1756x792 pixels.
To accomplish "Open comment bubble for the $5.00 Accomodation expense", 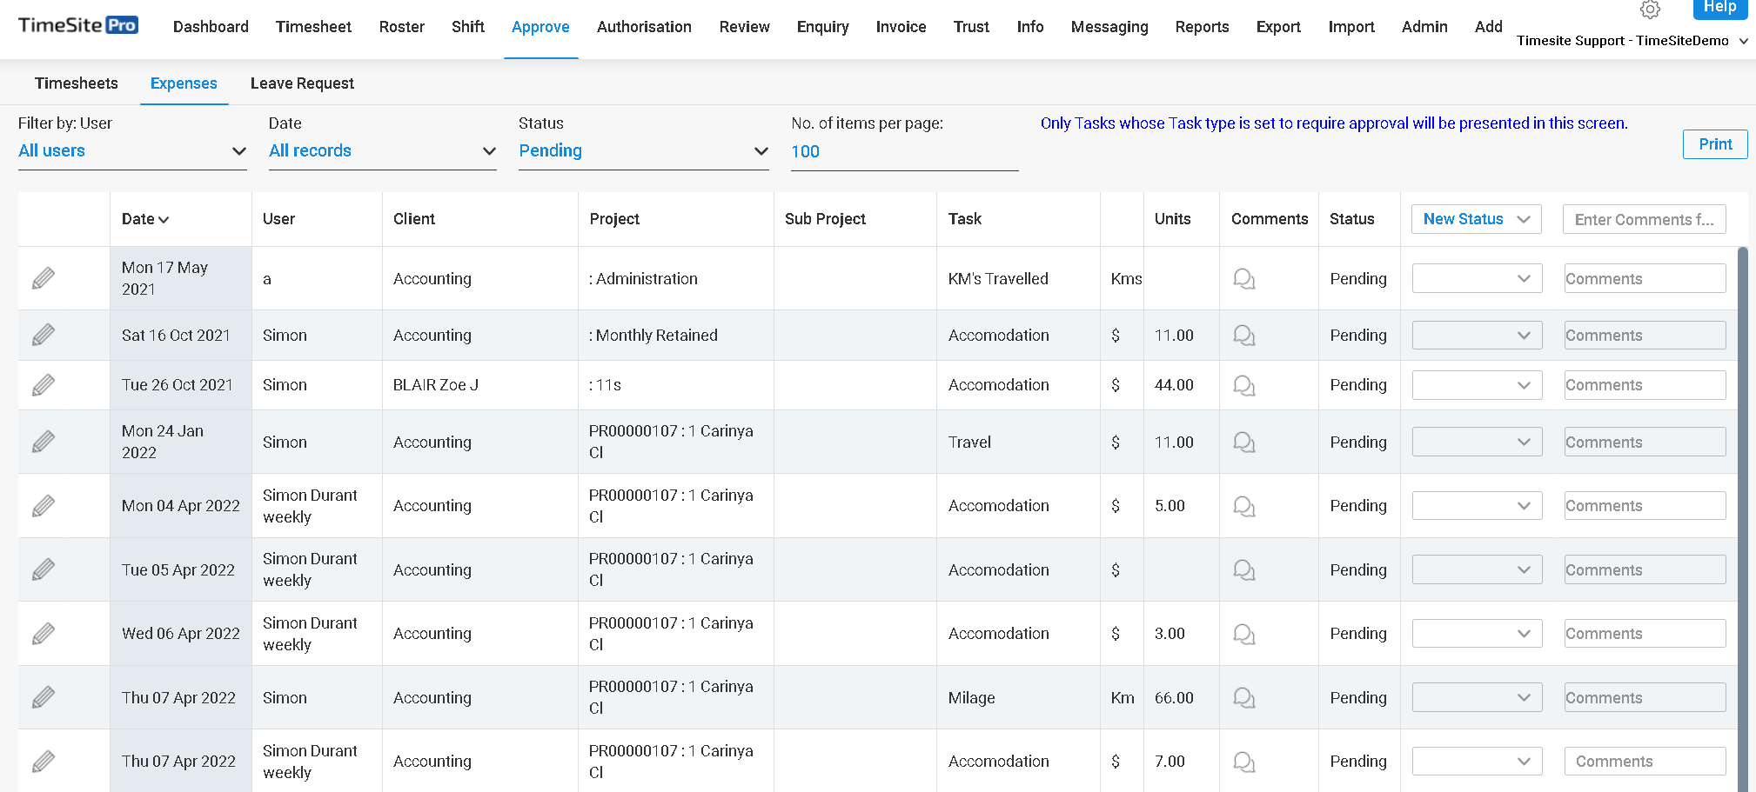I will (1243, 505).
